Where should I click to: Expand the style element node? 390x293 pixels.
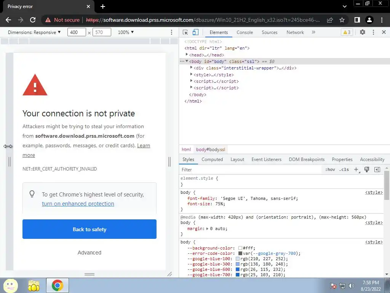[x=191, y=74]
